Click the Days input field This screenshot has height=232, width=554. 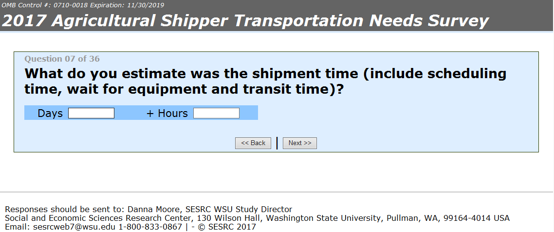coord(91,113)
